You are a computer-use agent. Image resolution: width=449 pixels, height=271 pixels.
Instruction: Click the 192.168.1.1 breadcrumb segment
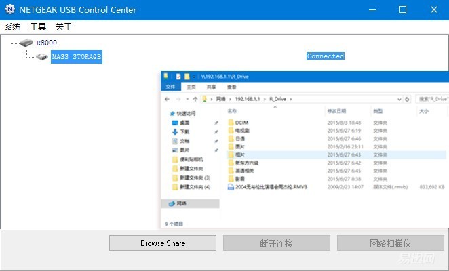click(x=248, y=99)
